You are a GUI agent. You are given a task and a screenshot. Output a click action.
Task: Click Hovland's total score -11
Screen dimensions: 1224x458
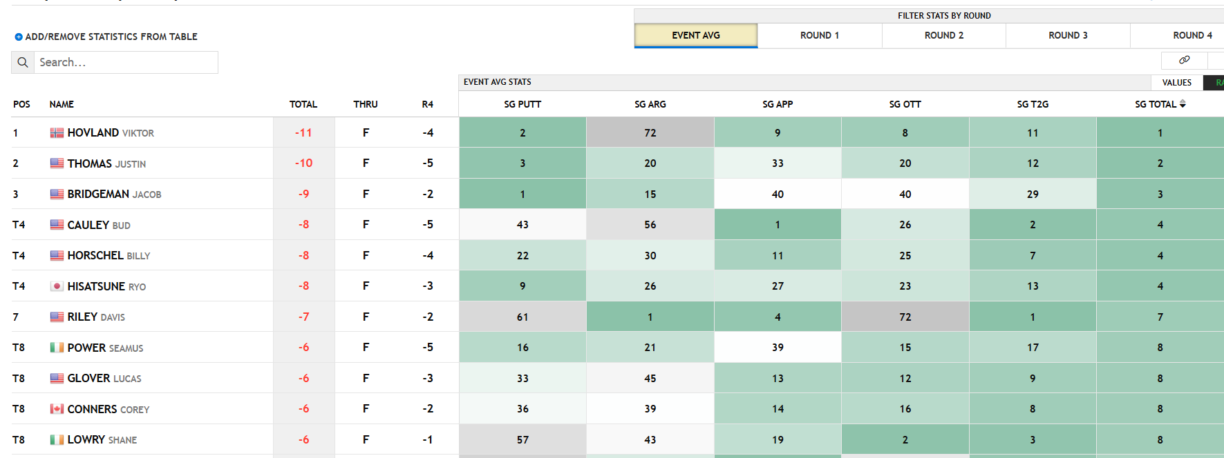(x=303, y=132)
